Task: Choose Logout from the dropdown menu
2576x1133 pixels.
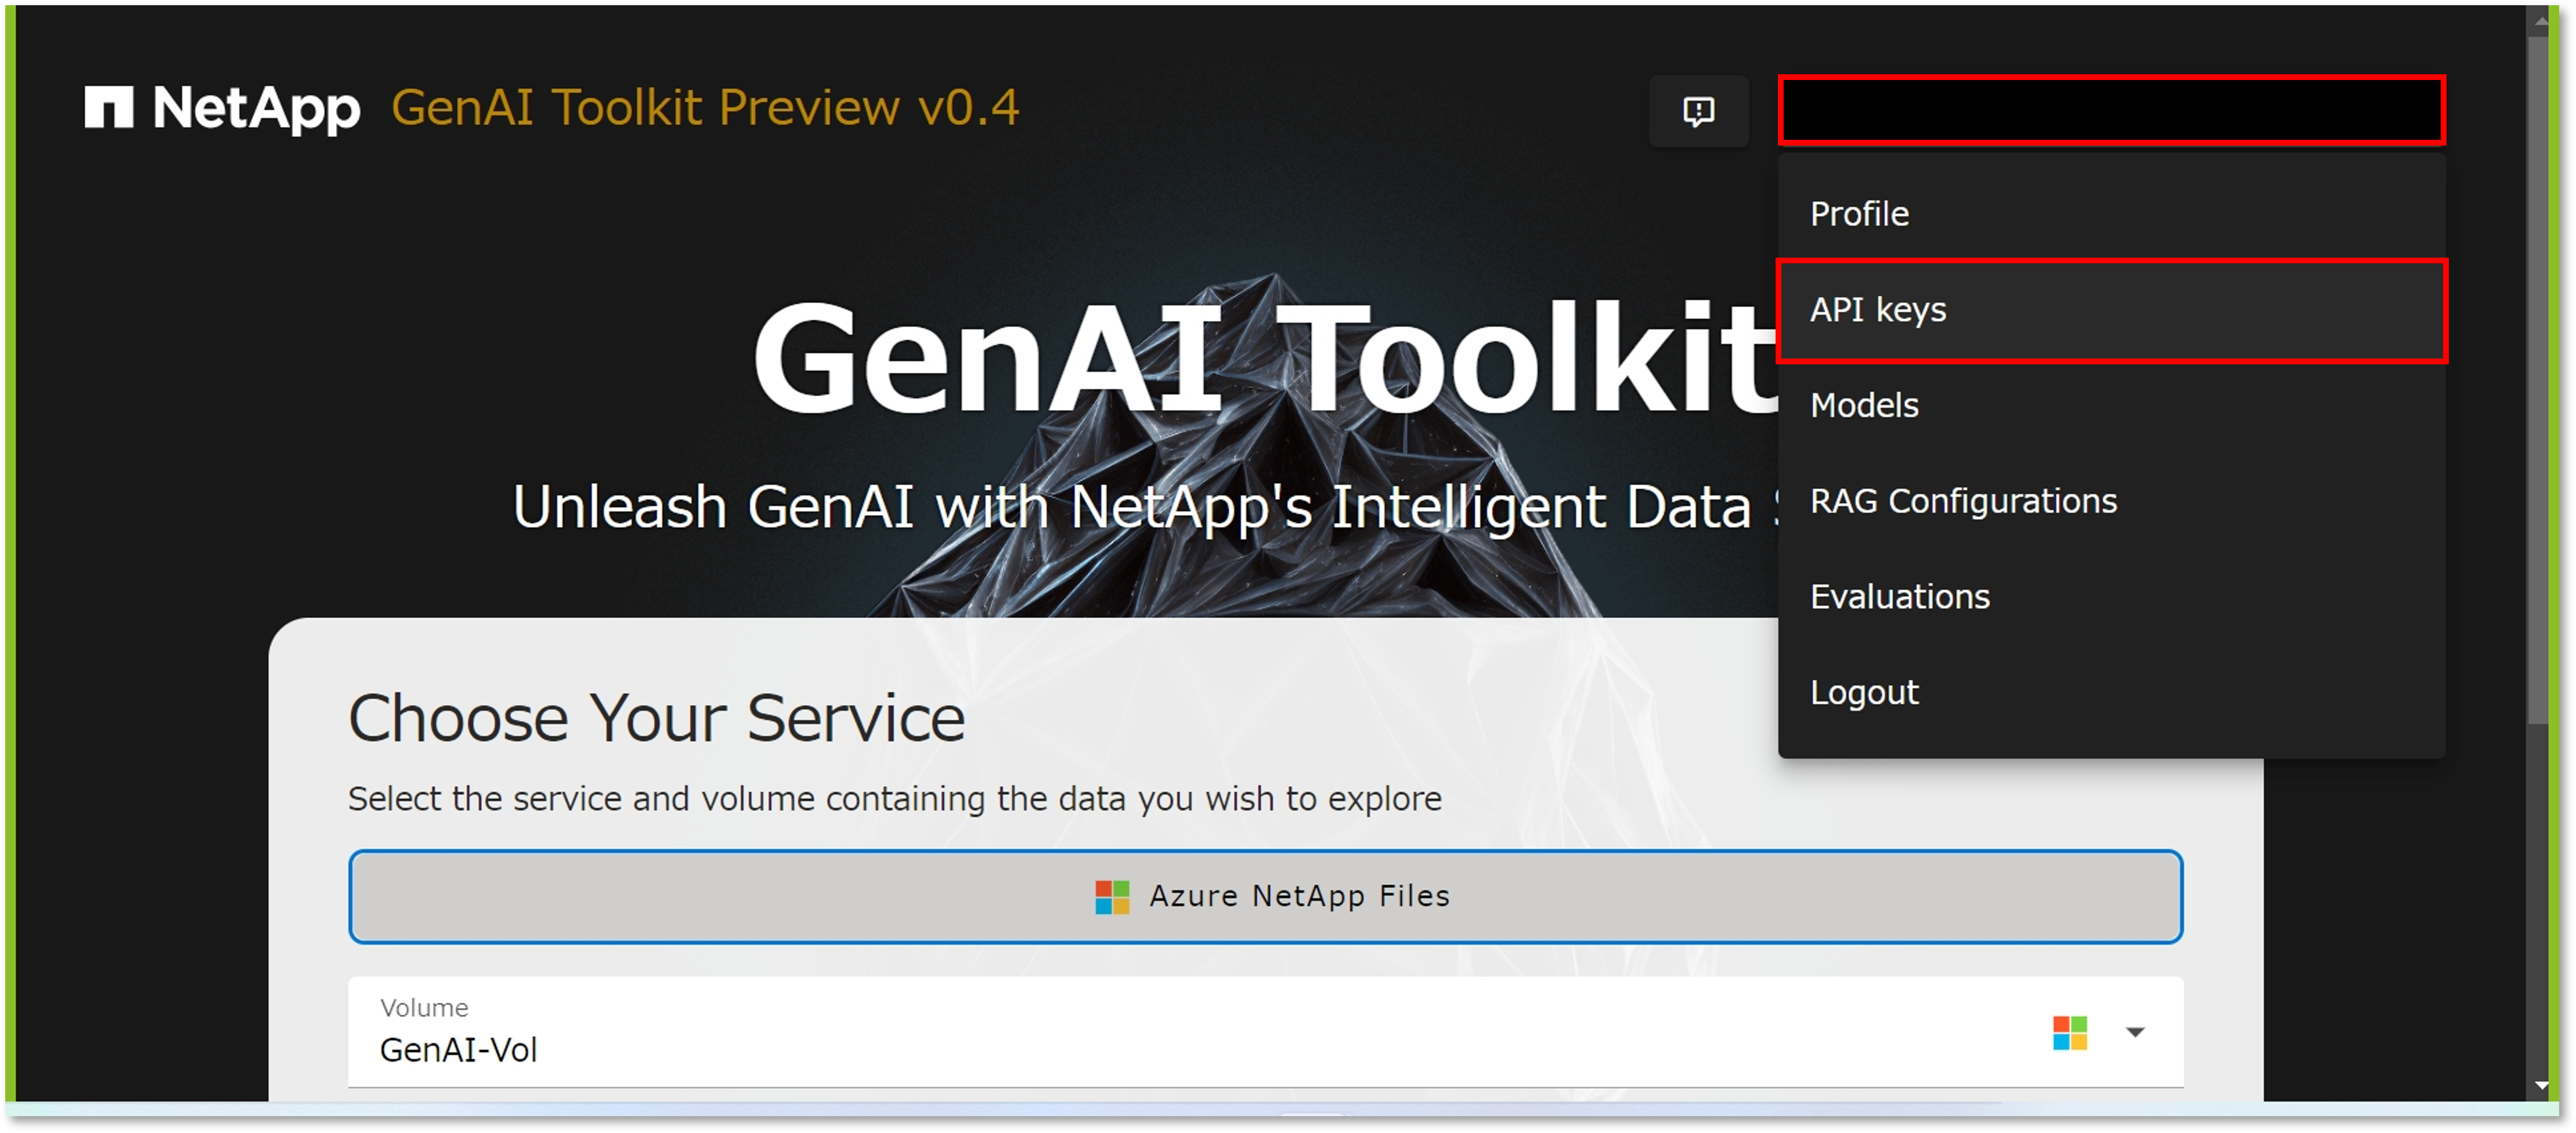Action: click(x=2110, y=693)
